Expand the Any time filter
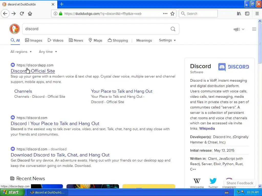Viewport: 262px width, 196px height. pos(48,52)
